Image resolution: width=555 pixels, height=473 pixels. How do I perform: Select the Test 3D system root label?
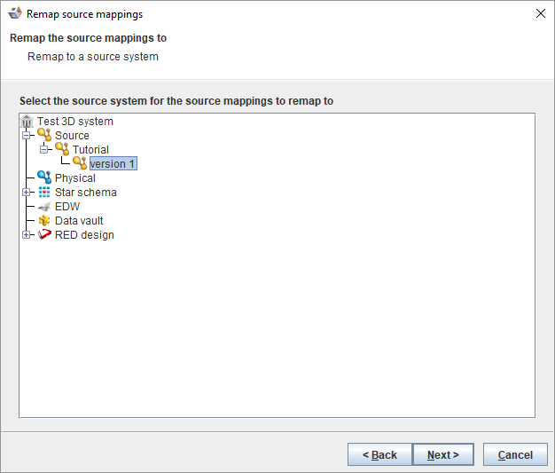coord(75,122)
